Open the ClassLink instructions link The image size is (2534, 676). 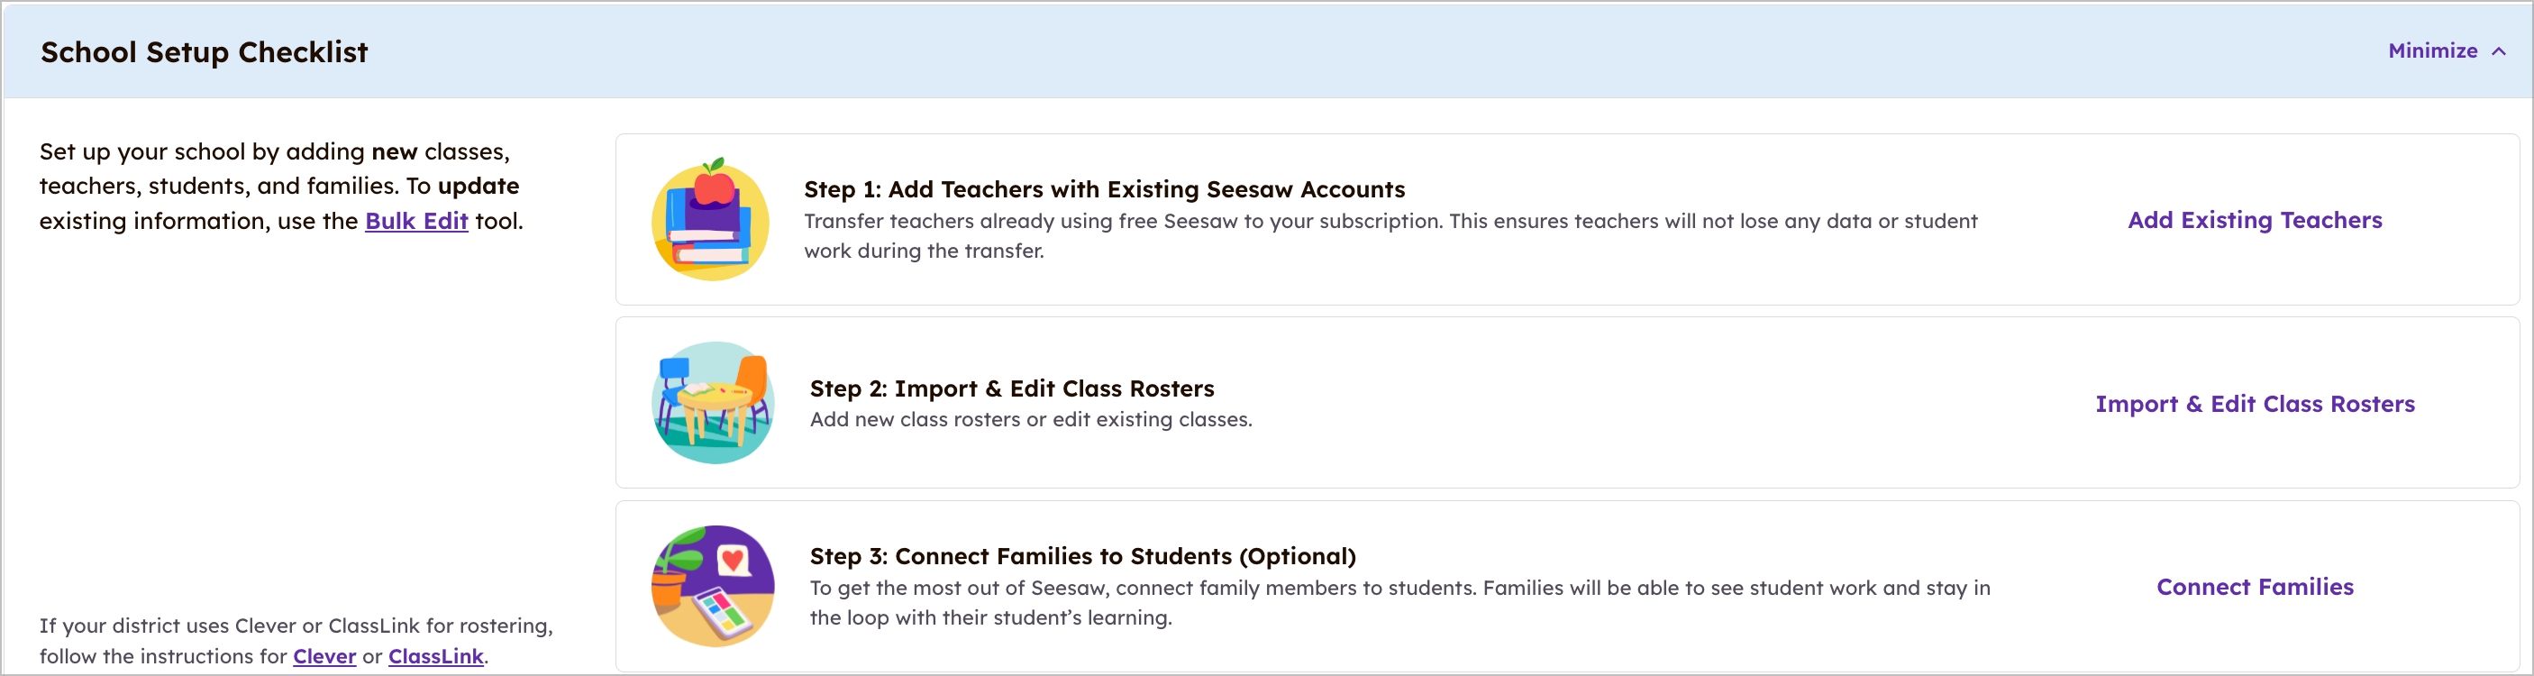click(x=436, y=655)
